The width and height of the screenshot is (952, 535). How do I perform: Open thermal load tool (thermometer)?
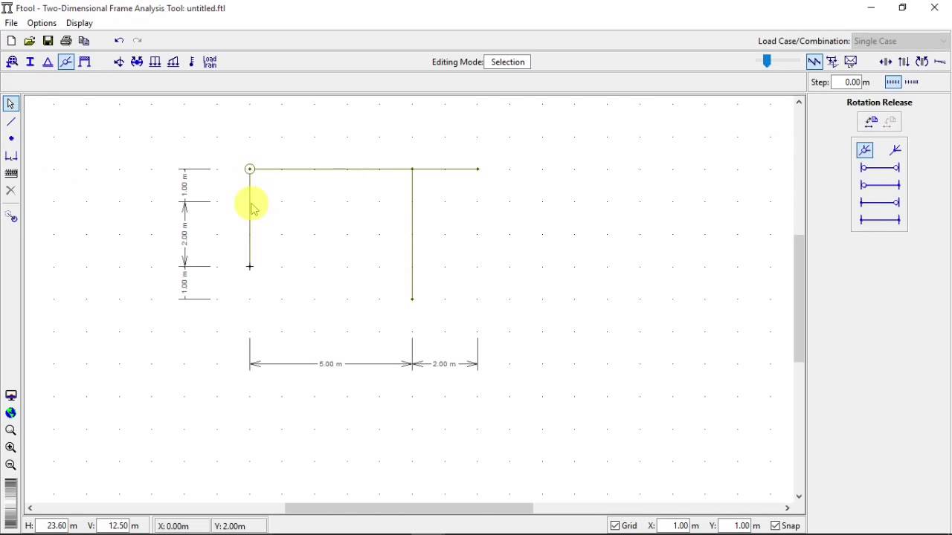(x=192, y=62)
